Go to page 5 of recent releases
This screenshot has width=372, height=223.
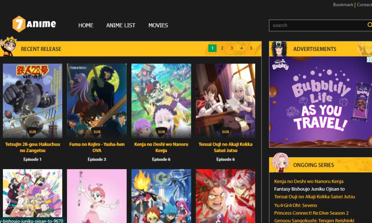(x=251, y=48)
